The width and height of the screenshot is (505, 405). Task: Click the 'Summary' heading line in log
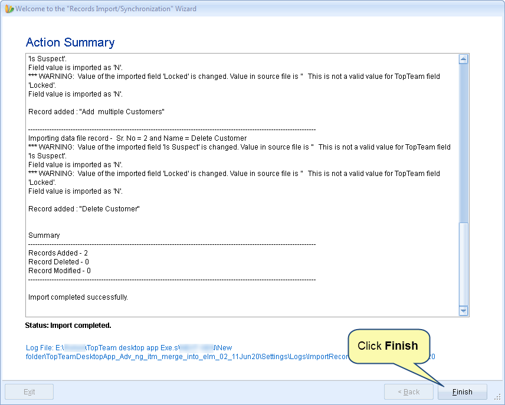point(44,235)
